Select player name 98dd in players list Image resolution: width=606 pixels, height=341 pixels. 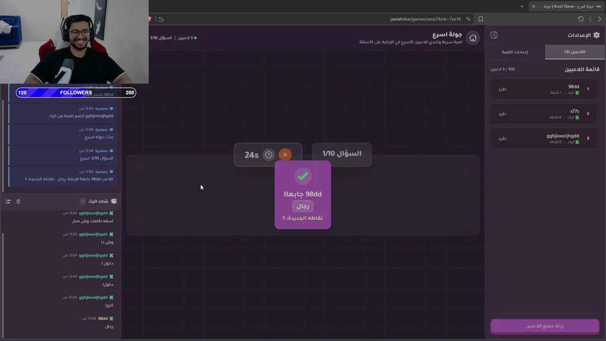click(x=573, y=87)
